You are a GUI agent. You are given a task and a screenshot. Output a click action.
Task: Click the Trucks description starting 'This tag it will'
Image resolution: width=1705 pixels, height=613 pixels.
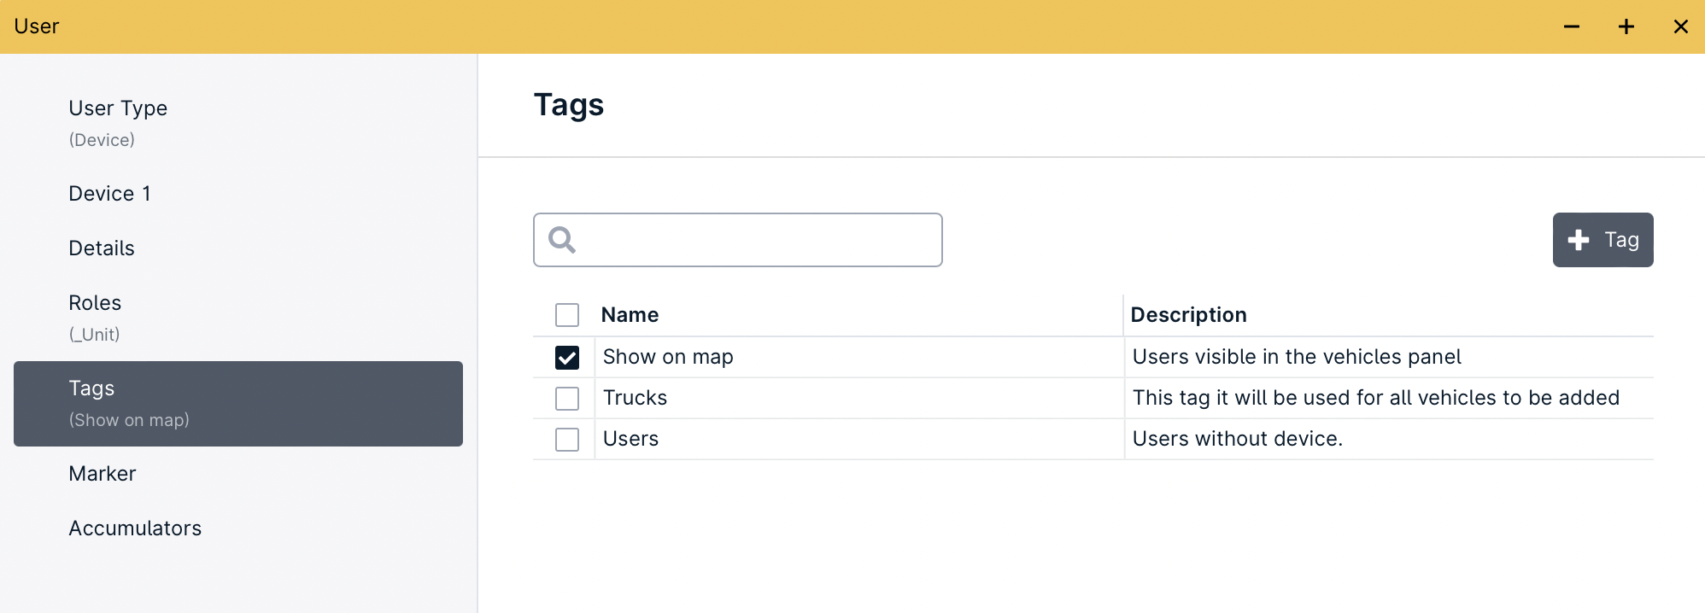1376,398
